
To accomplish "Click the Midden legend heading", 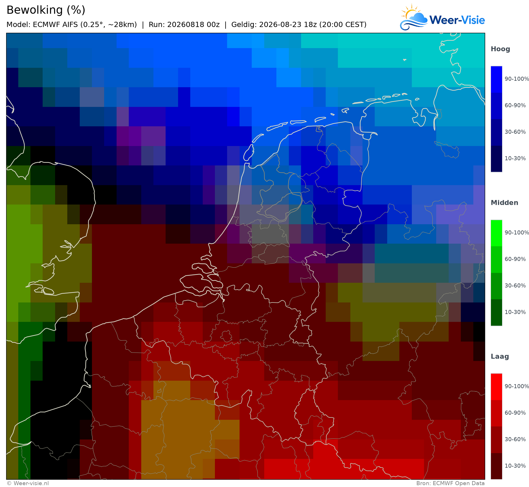I will click(504, 203).
